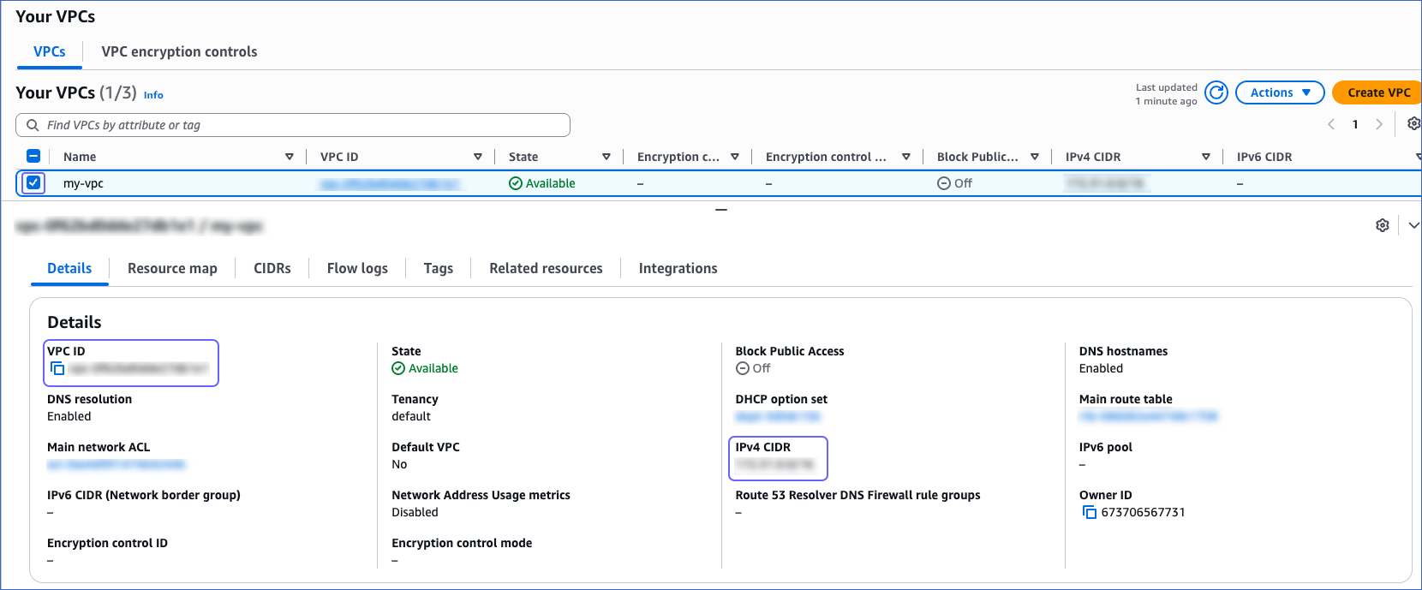1422x590 pixels.
Task: Open table preferences gear beside pagination
Action: (1414, 124)
